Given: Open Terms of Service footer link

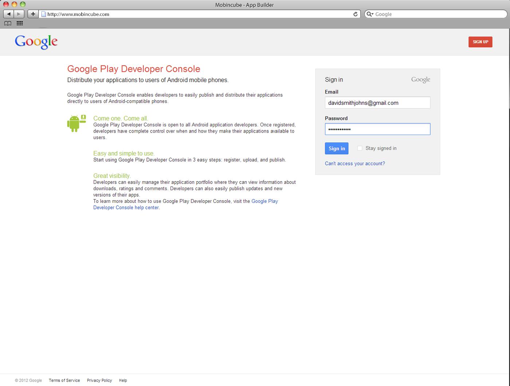Looking at the screenshot, I should pos(64,380).
